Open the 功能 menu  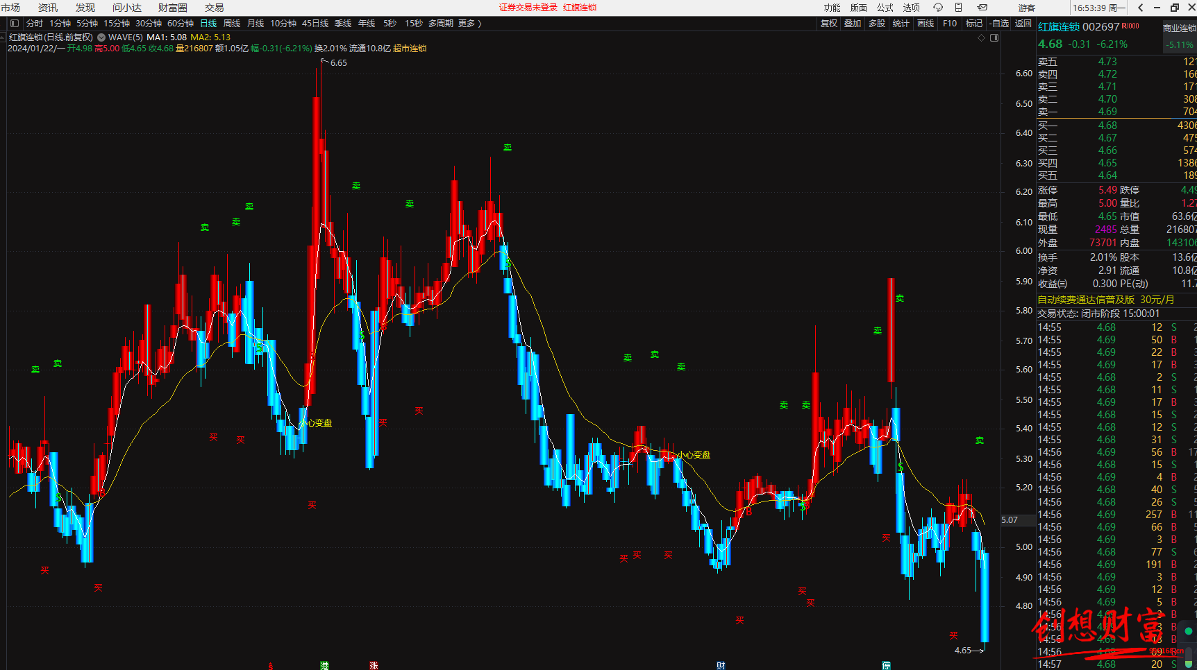coord(832,8)
